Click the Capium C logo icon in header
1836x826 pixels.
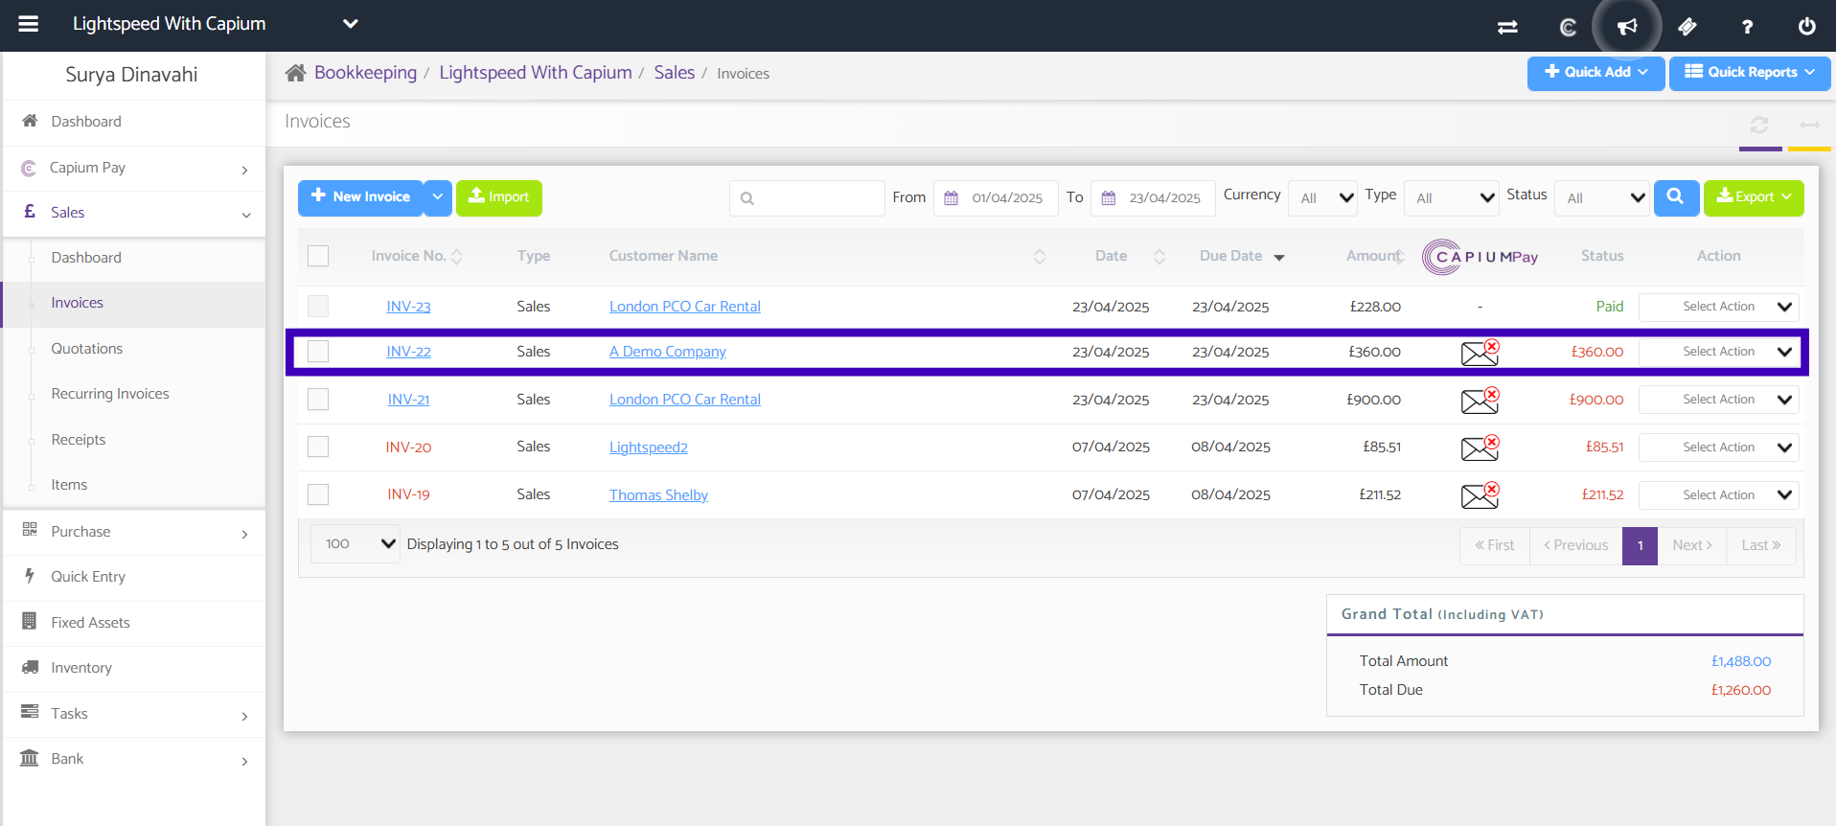tap(1568, 27)
